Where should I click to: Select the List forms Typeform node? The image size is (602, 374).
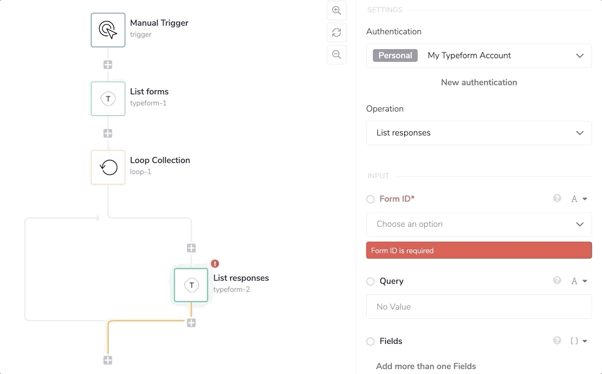[108, 99]
